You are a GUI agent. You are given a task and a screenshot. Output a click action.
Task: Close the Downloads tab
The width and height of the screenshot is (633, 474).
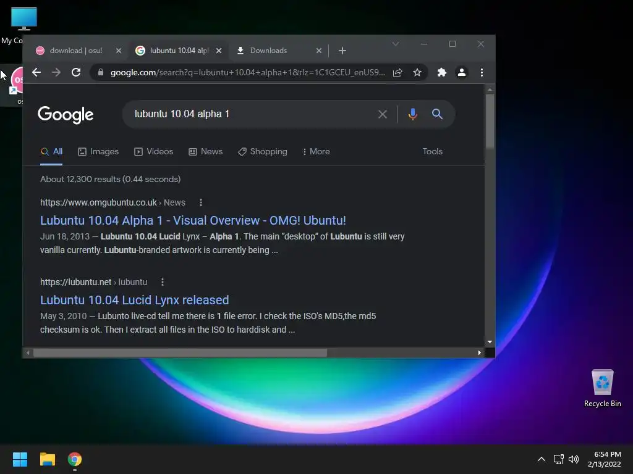pyautogui.click(x=319, y=51)
